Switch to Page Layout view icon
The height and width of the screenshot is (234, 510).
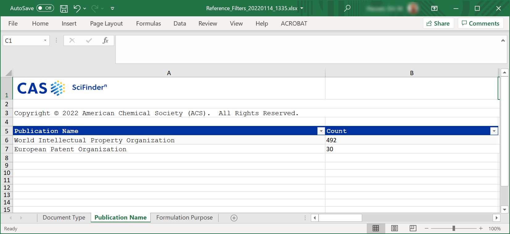tap(394, 228)
